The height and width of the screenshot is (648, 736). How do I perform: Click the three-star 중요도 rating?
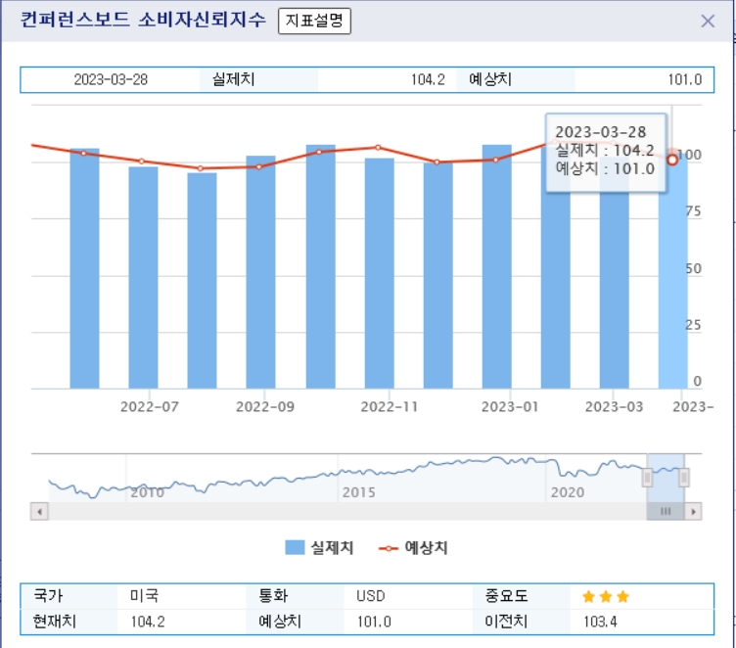tap(606, 597)
